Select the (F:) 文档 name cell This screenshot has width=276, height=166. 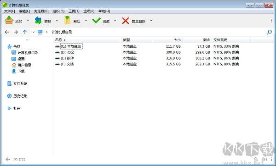coord(67,64)
